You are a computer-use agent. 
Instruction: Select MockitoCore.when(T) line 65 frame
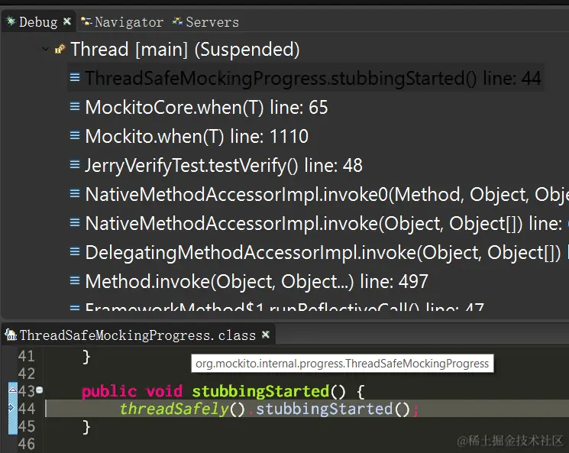206,107
